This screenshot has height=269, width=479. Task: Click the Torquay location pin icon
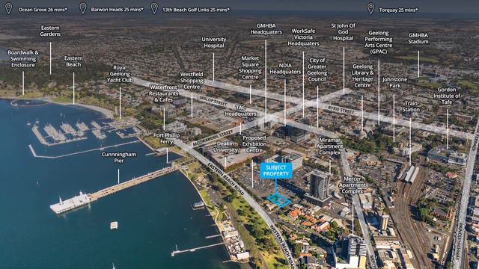(370, 8)
